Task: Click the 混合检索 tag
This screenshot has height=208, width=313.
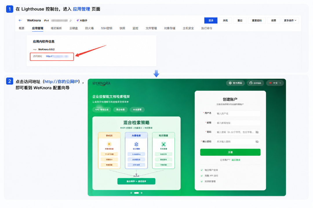Action: (120, 110)
